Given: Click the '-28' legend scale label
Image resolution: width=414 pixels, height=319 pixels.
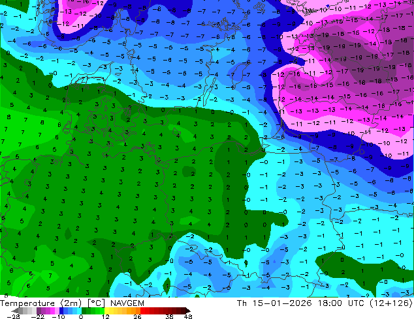Looking at the screenshot, I should 13,316.
